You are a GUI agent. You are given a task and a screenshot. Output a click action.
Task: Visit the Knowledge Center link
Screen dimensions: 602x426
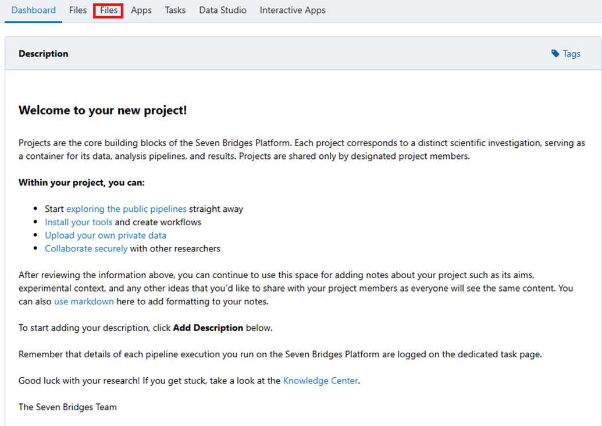pyautogui.click(x=320, y=380)
